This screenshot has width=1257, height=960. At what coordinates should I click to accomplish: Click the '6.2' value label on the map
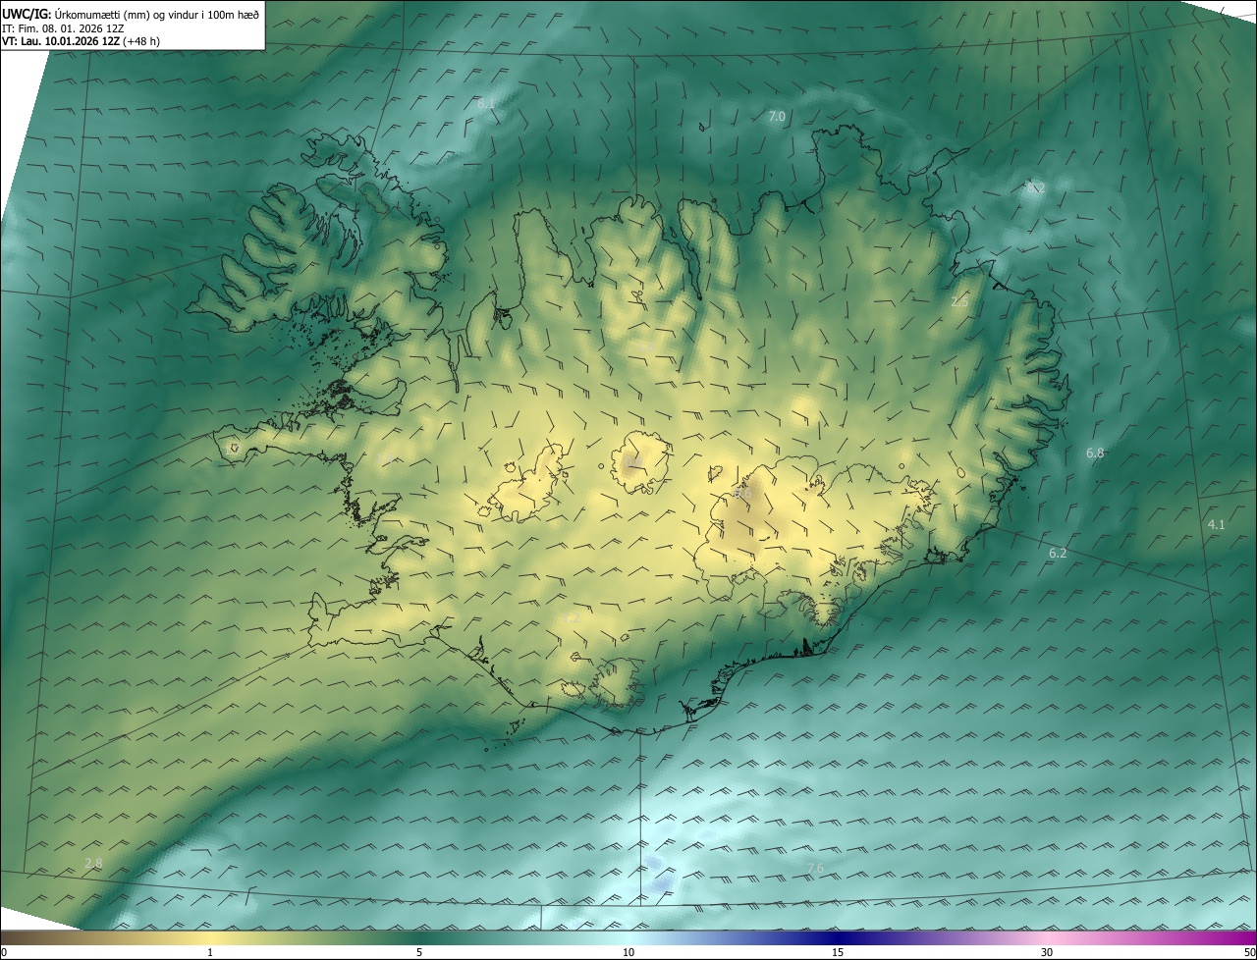1058,554
